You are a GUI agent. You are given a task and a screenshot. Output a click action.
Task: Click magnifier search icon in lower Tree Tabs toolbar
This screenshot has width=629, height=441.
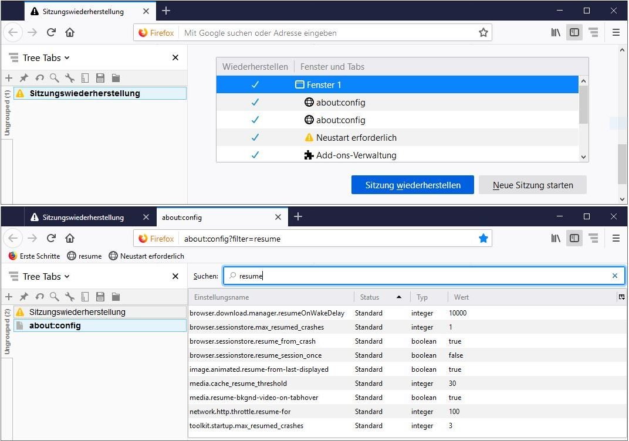(55, 297)
